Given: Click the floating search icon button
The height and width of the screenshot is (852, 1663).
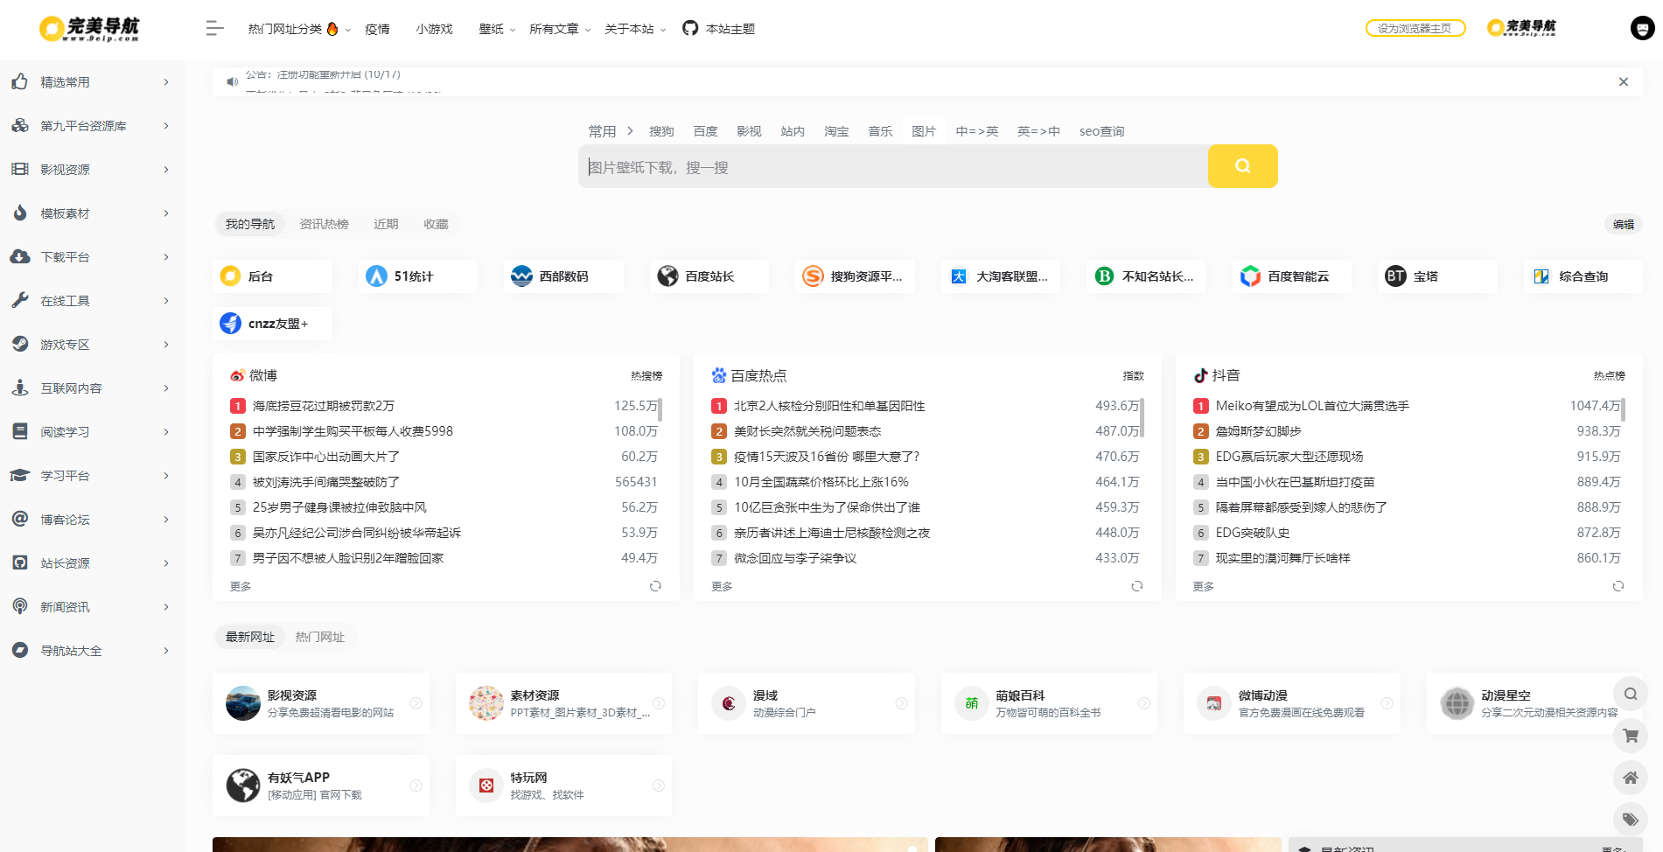Looking at the screenshot, I should 1631,694.
